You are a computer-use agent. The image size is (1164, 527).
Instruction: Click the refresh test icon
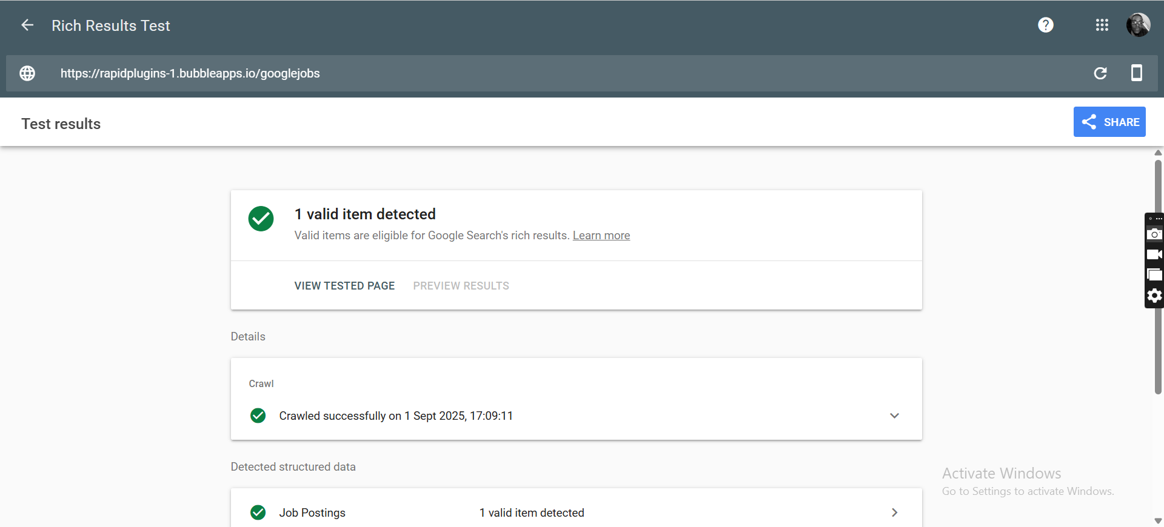(1100, 73)
